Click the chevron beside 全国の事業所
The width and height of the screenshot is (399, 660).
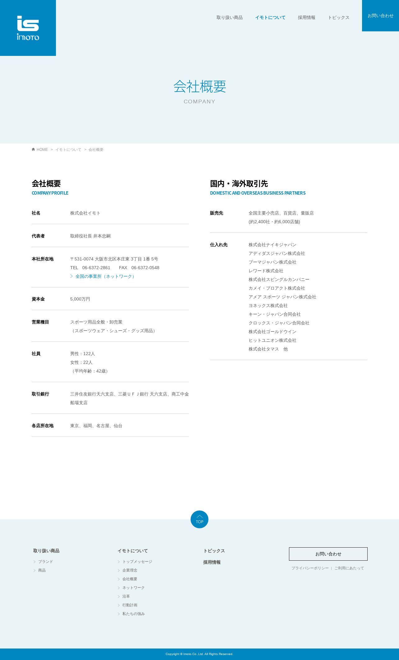point(71,276)
